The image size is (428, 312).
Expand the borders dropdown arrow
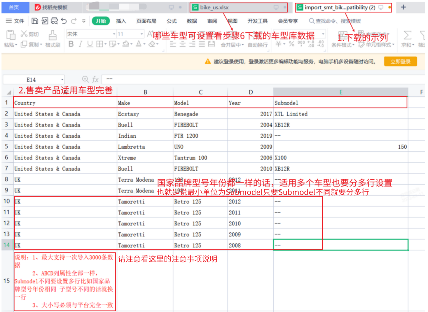pos(105,44)
